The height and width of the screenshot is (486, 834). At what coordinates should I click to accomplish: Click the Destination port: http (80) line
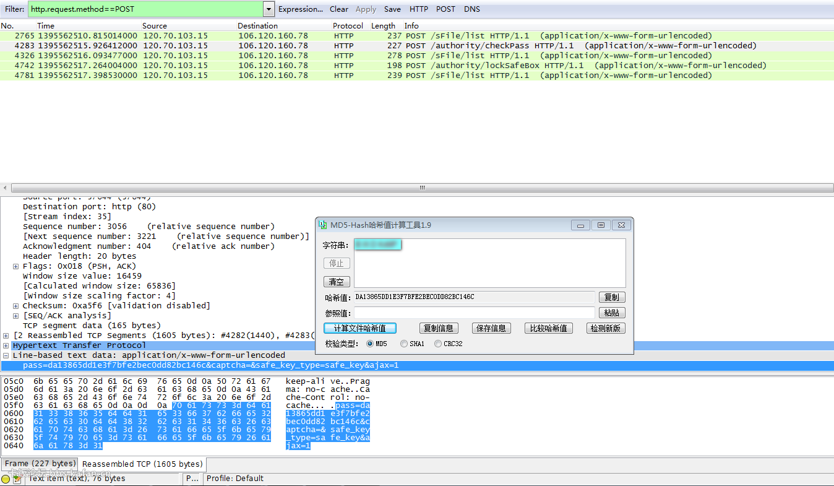click(89, 207)
